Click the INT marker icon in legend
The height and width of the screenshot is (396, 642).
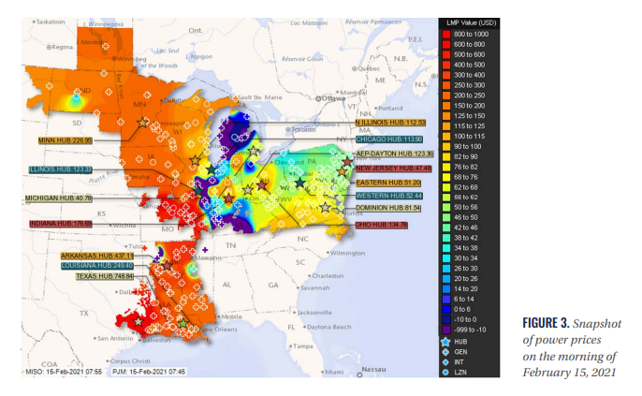(445, 362)
